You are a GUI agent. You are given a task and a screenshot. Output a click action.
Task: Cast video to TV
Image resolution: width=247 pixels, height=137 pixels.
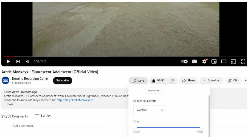pyautogui.click(x=233, y=61)
